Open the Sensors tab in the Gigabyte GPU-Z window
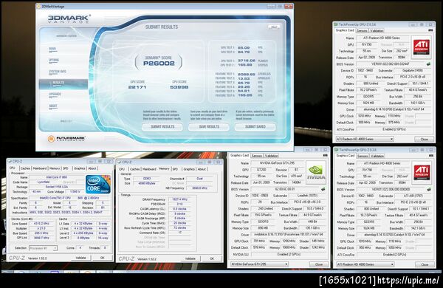 [x=362, y=30]
